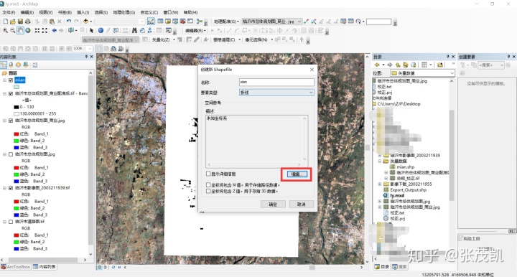This screenshot has height=277, width=517.
Task: Click the 取消 button in Shapefile dialog
Action: [301, 205]
